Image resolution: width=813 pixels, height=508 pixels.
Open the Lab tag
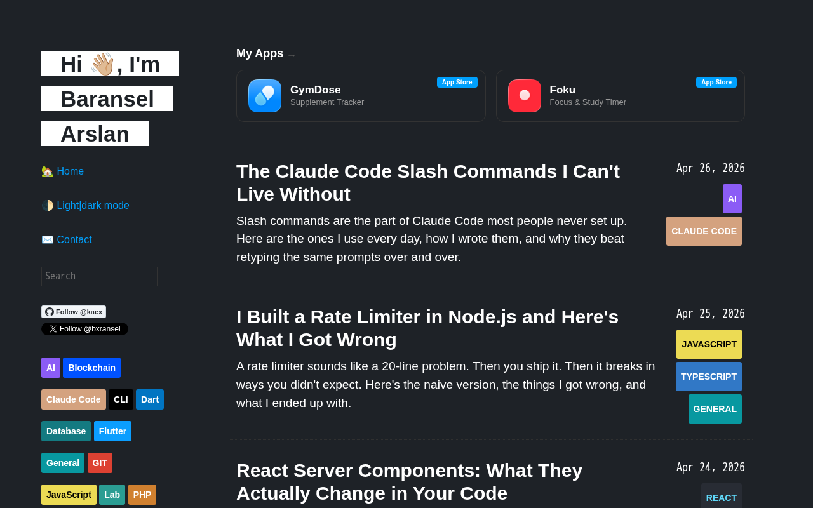112,495
